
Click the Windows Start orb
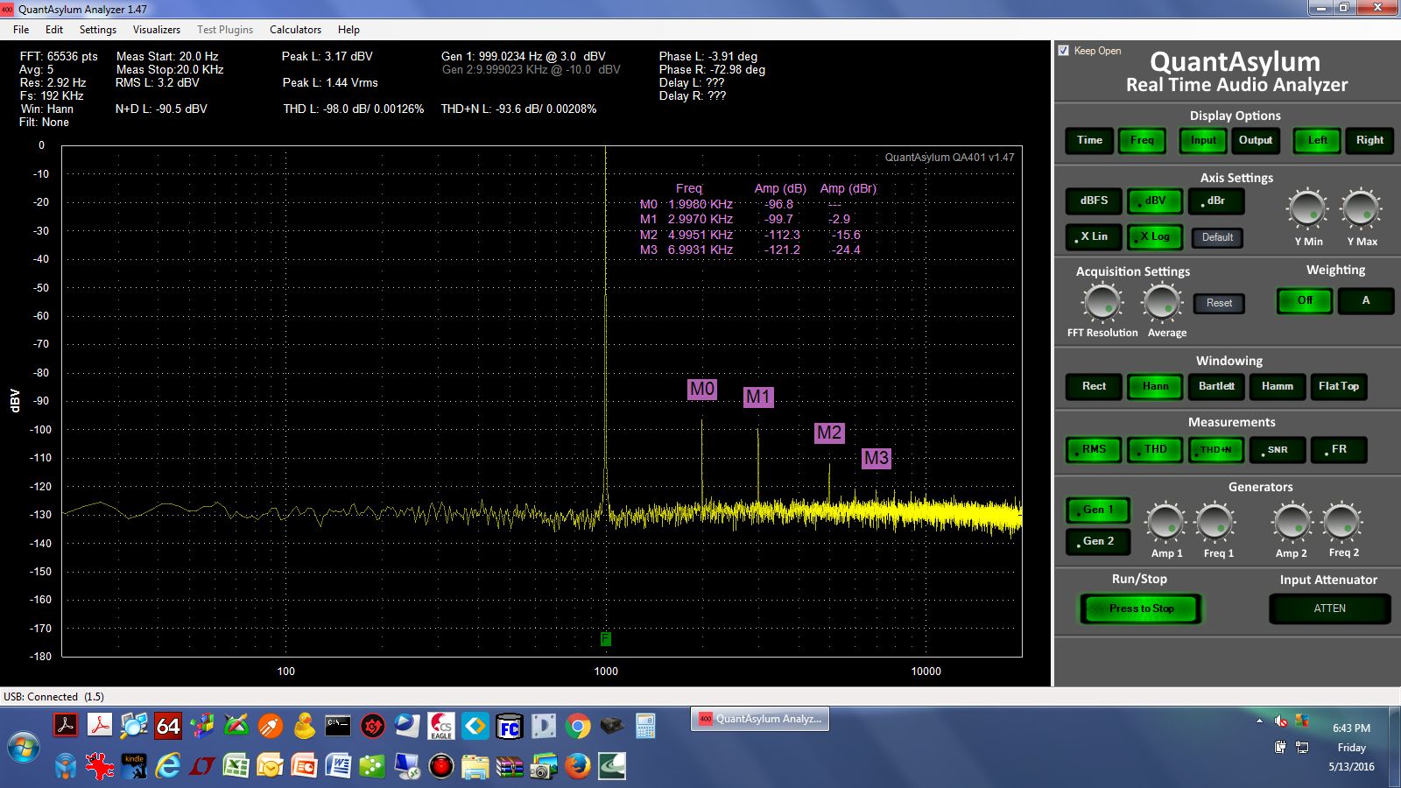pos(24,748)
